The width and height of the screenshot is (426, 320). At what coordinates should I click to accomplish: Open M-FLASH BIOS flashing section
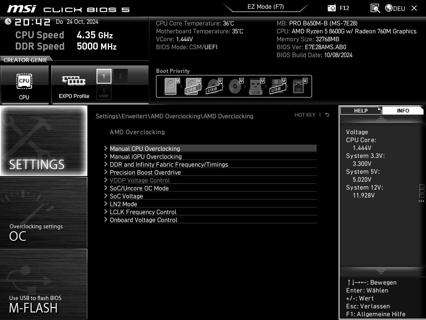click(x=44, y=284)
